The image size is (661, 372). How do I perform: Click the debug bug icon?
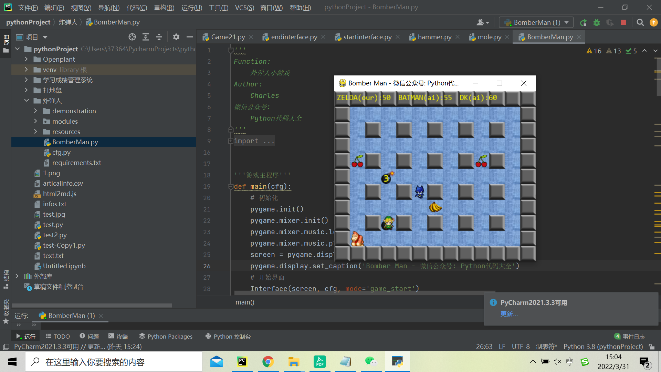[x=597, y=23]
